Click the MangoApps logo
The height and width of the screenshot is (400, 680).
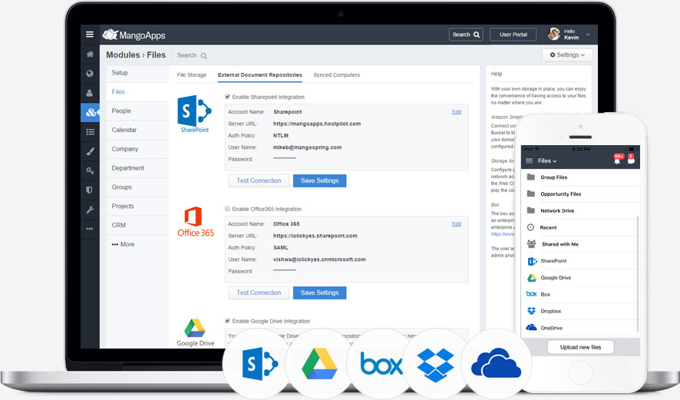click(x=134, y=35)
